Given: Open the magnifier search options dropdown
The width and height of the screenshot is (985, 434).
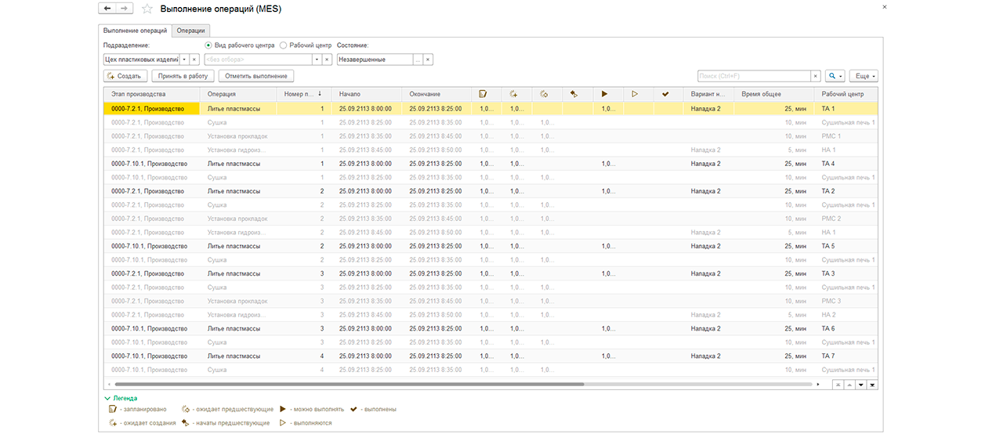Looking at the screenshot, I should [835, 76].
